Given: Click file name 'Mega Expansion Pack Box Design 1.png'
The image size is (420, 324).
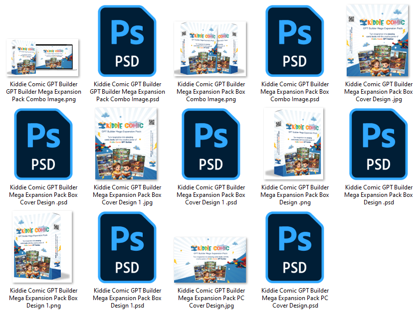Looking at the screenshot, I should 44,298.
